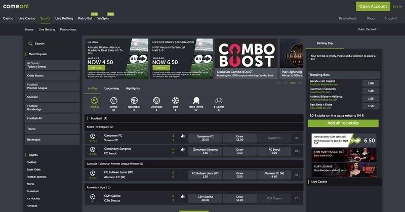Bet on FC Seoul at 1.90
This screenshot has width=405, height=212.
[274, 151]
